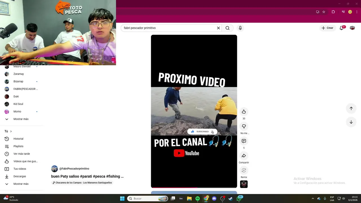Image resolution: width=361 pixels, height=203 pixels.
Task: Open taskbar volume control
Action: (344, 198)
